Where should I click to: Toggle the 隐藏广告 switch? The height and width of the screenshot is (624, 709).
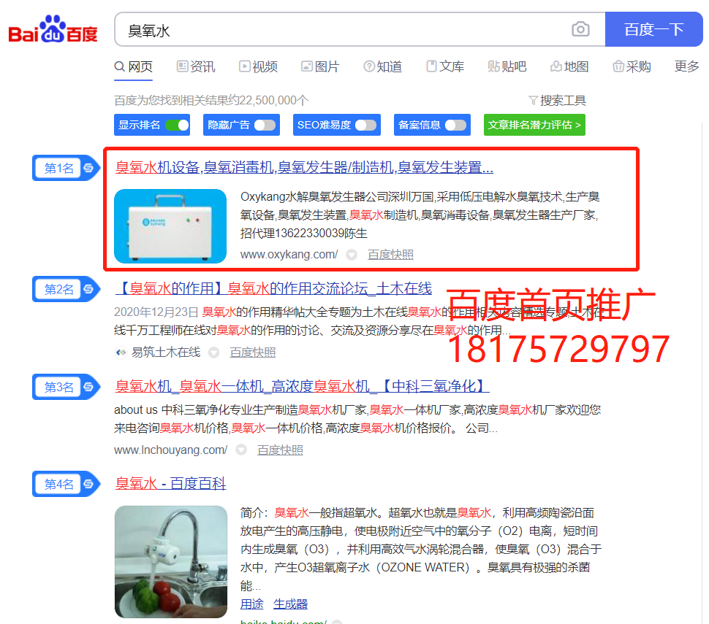[x=265, y=125]
